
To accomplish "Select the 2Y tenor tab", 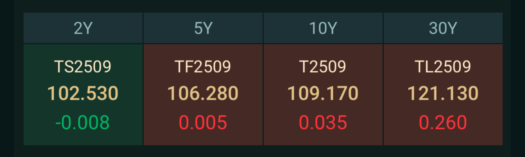I will tap(83, 28).
